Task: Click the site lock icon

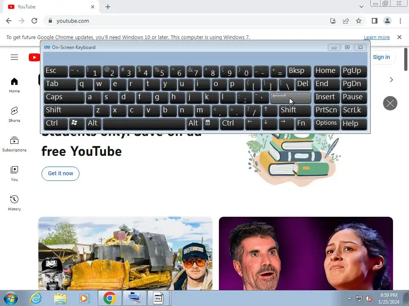Action: (x=50, y=21)
